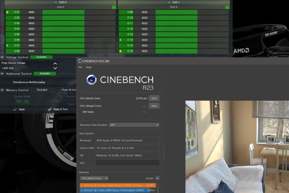Image resolution: width=289 pixels, height=193 pixels.
Task: Click the dot marker on core C 14
Action: tap(121, 40)
